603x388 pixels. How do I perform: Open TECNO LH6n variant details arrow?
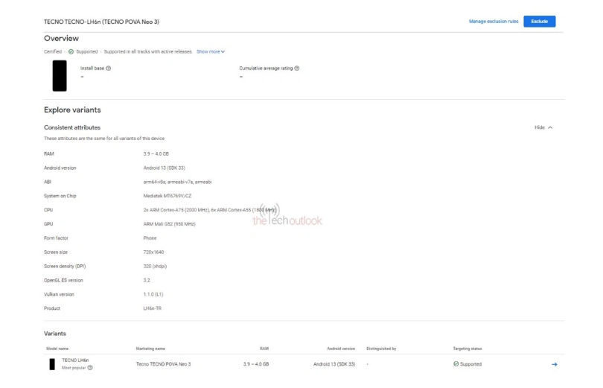click(x=554, y=364)
